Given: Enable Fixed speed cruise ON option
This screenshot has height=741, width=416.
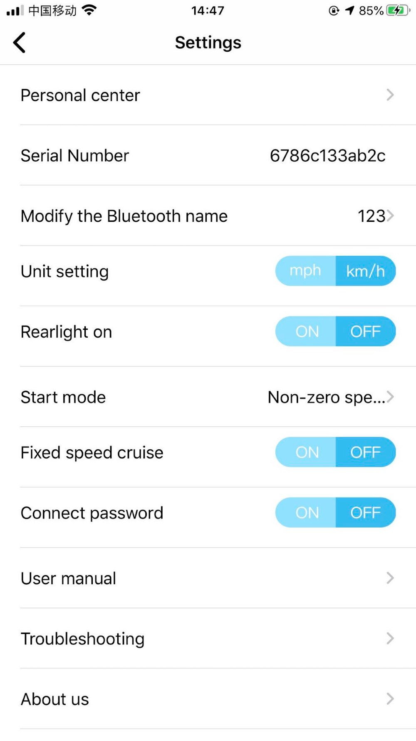Looking at the screenshot, I should coord(307,452).
